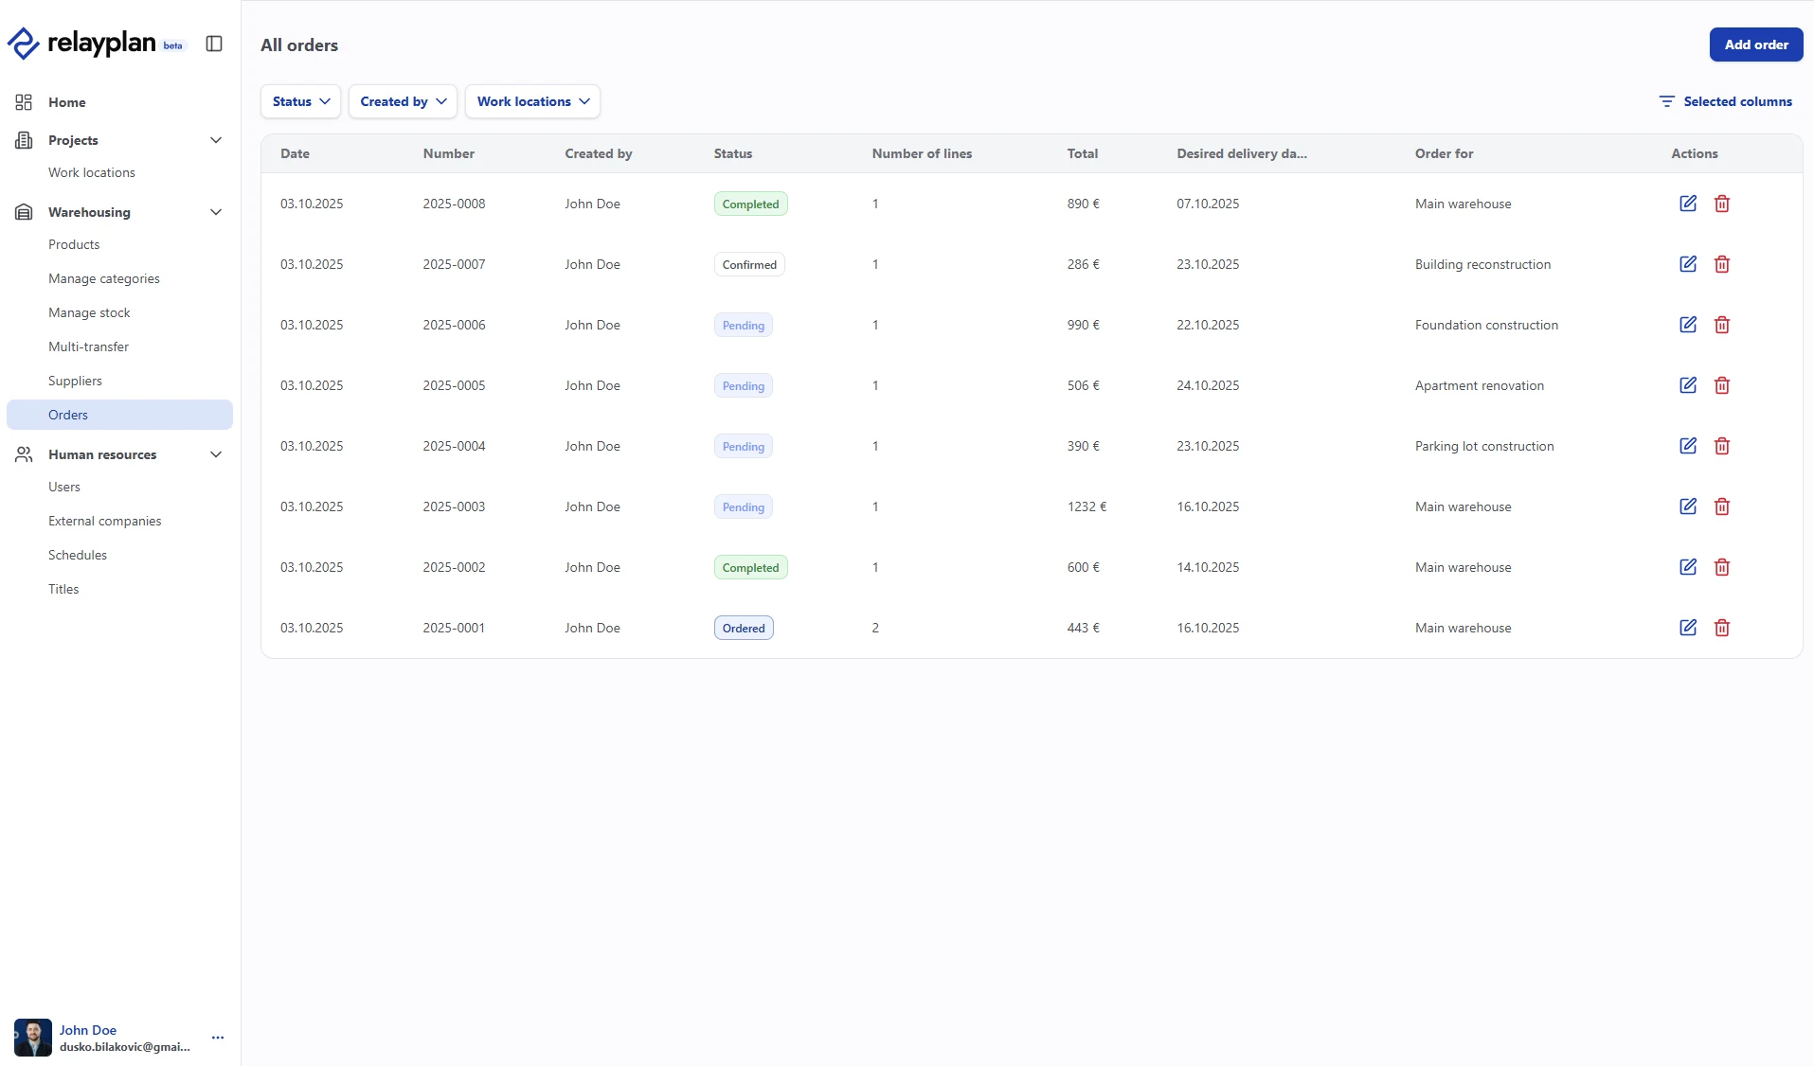Edit order 2025-0005
The image size is (1814, 1066).
(x=1688, y=385)
